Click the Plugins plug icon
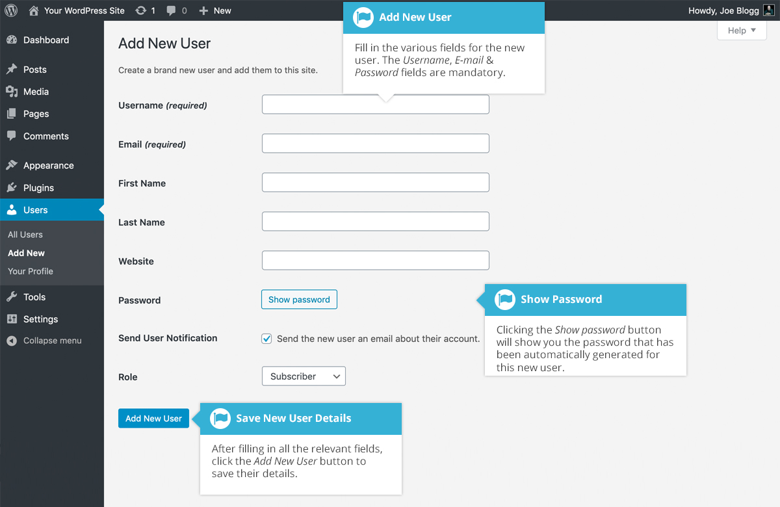This screenshot has height=507, width=780. (12, 187)
